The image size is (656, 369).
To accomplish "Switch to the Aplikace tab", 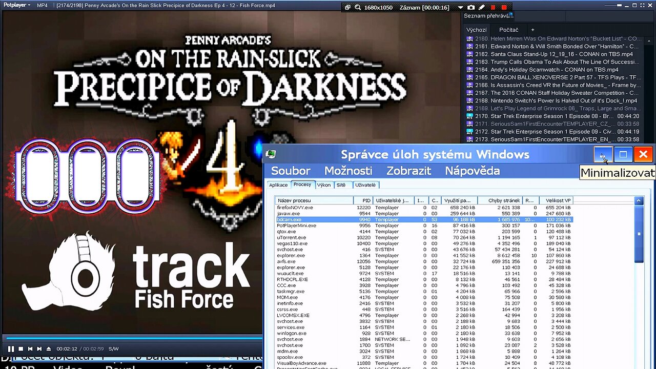I will (278, 185).
